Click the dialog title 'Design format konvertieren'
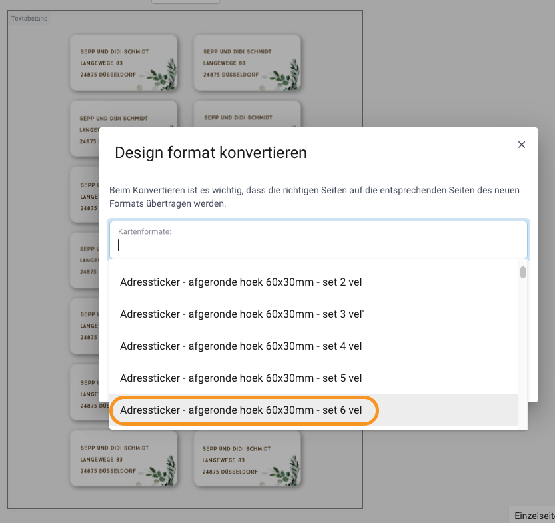Viewport: 555px width, 523px height. click(x=211, y=153)
